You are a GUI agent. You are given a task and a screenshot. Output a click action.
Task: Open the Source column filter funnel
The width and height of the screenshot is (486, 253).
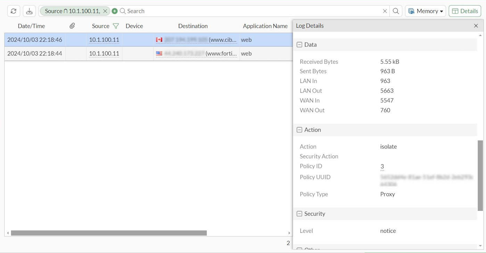(116, 26)
